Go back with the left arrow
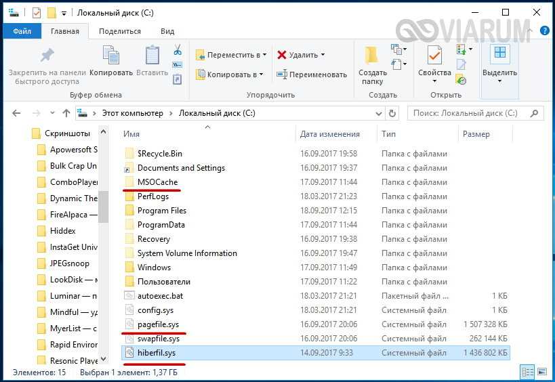The width and height of the screenshot is (555, 382). pos(16,113)
